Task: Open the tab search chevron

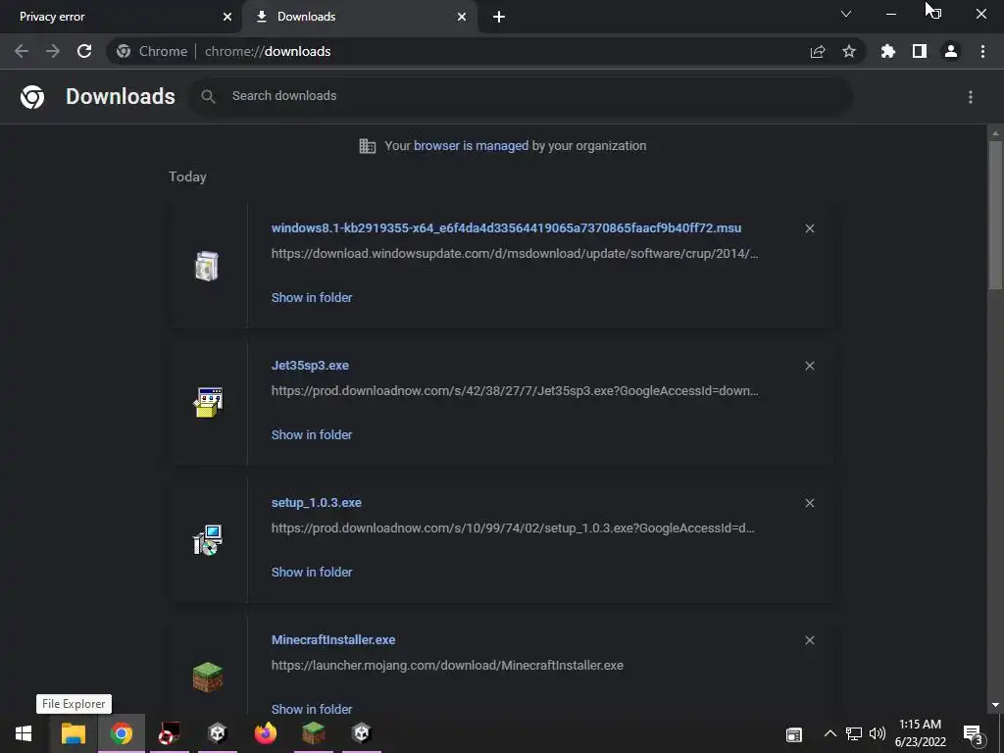Action: click(846, 14)
